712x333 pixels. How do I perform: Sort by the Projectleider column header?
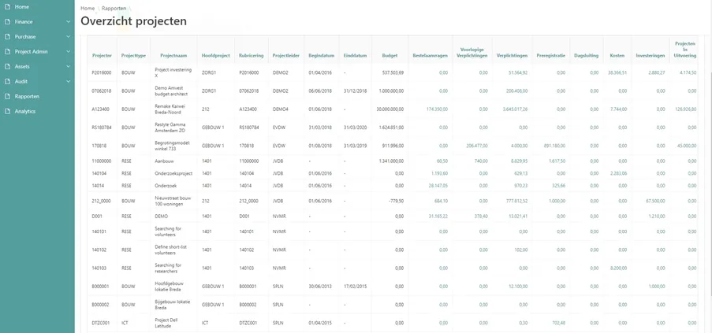(285, 56)
